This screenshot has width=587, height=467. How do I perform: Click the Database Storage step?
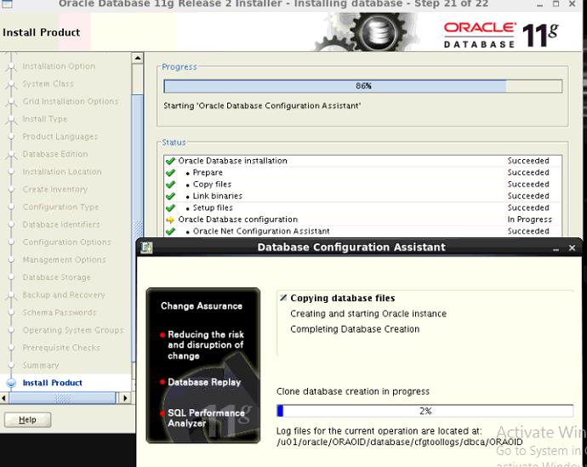56,277
